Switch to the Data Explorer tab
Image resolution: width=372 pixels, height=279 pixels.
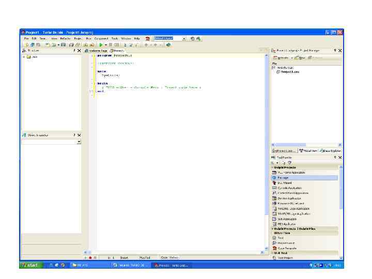[x=330, y=151]
